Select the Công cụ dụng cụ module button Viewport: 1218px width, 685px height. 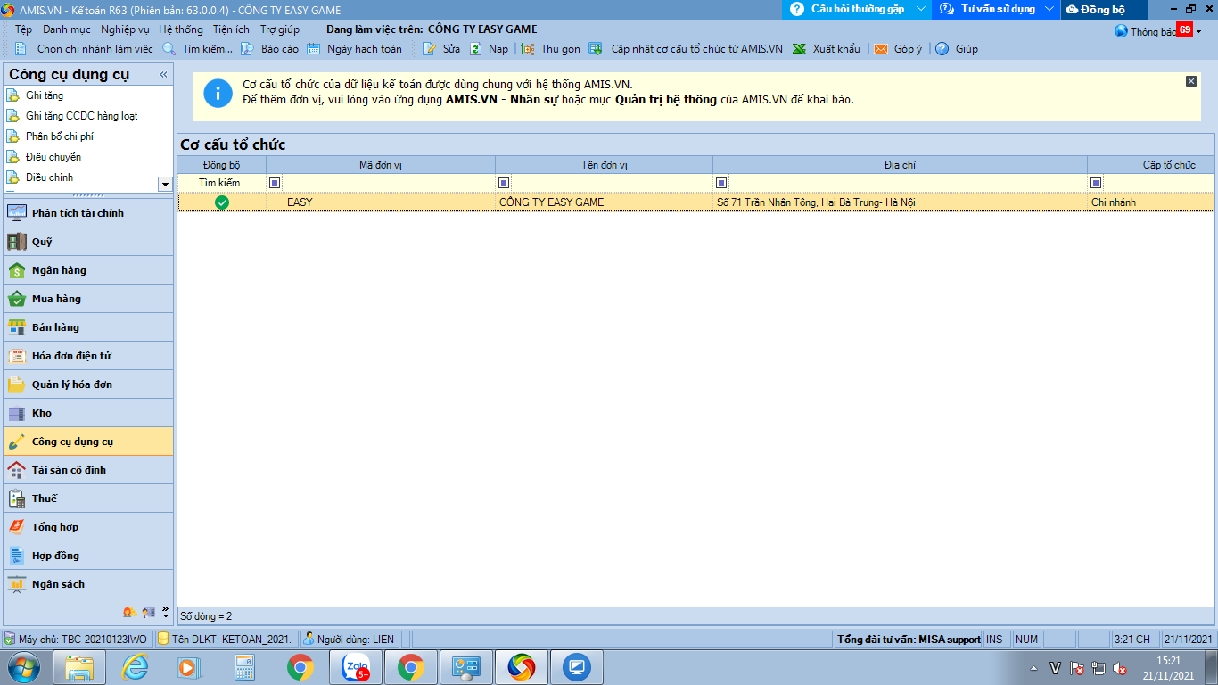tap(88, 442)
